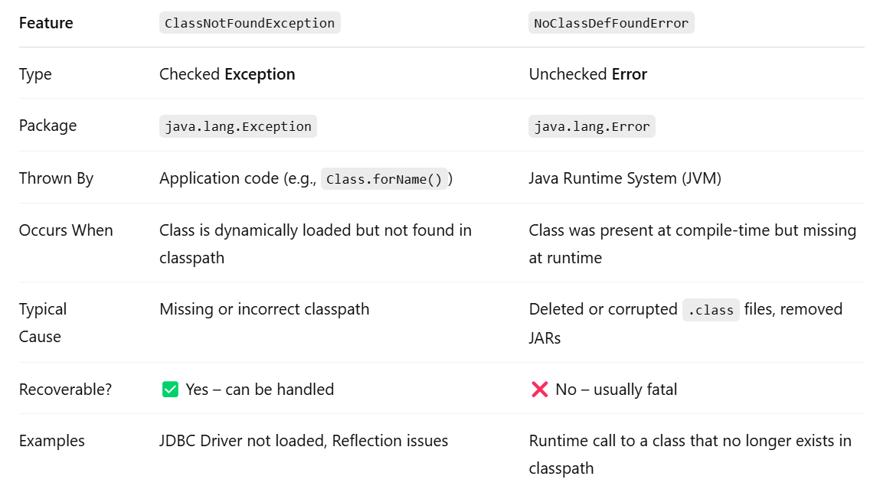880x499 pixels.
Task: Click the Recoverable? row label
Action: click(x=65, y=390)
